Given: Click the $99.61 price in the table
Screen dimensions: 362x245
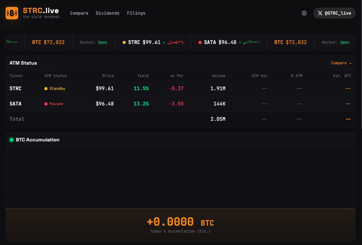Looking at the screenshot, I should click(105, 88).
